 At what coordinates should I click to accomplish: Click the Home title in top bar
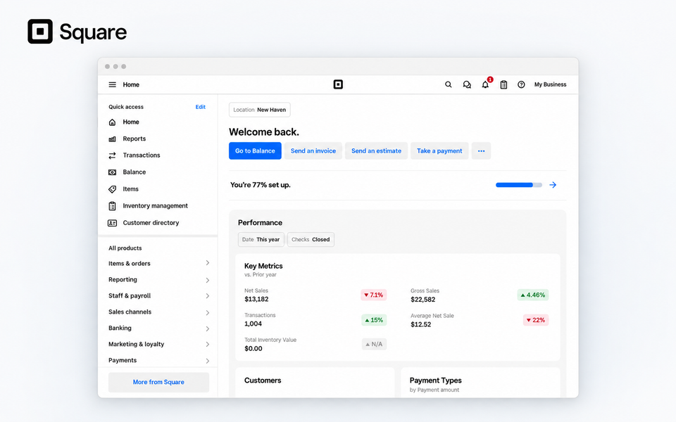point(131,85)
